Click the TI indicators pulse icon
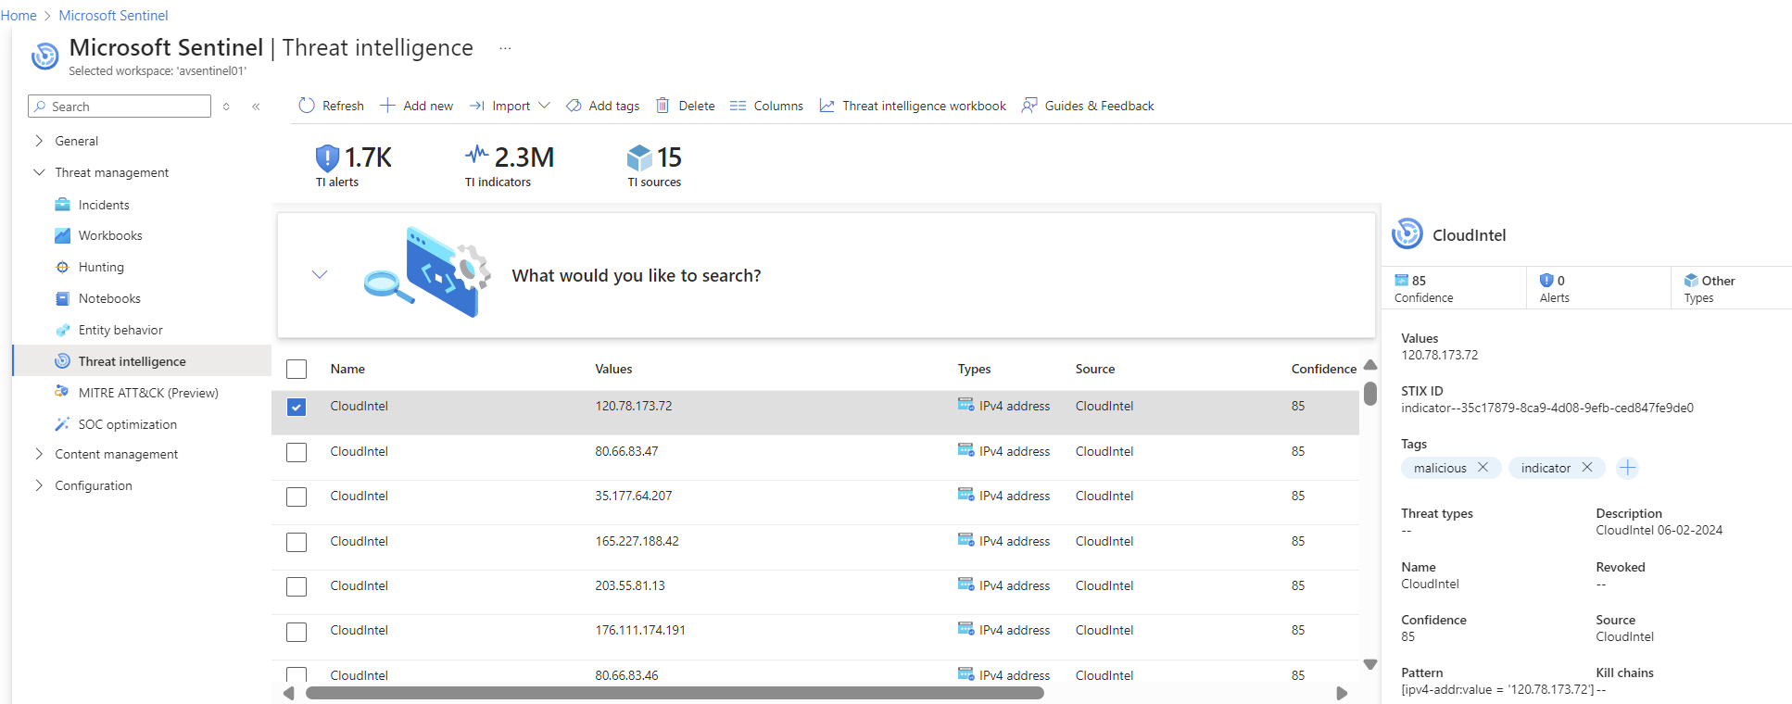1792x704 pixels. [476, 154]
